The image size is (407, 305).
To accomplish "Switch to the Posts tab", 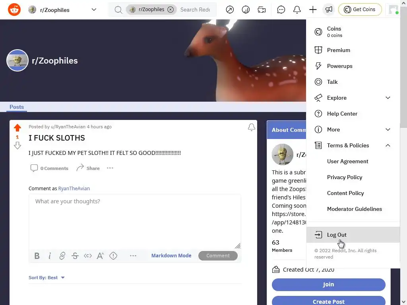I will click(17, 107).
